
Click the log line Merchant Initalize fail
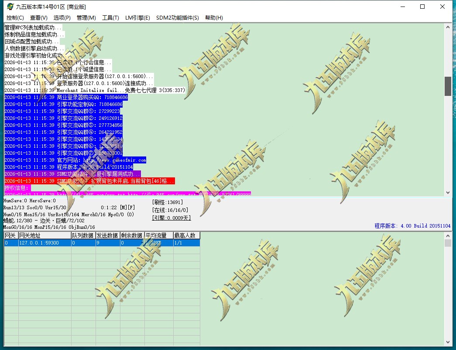(95, 90)
